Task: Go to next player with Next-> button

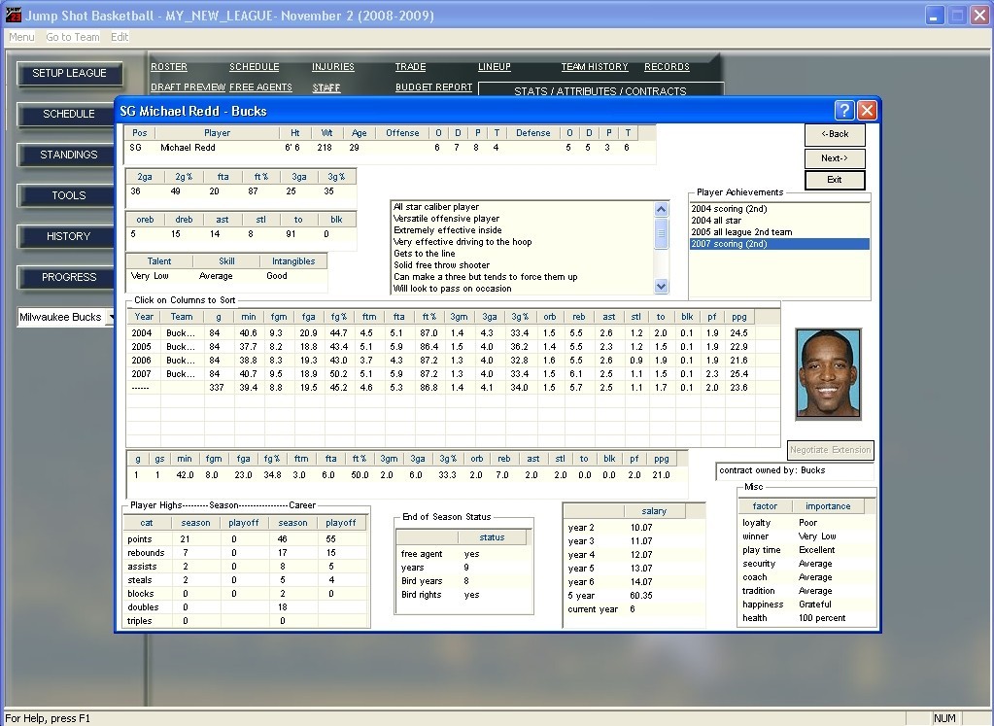Action: point(834,158)
